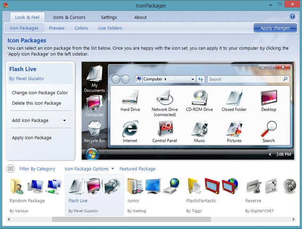Image resolution: width=302 pixels, height=229 pixels.
Task: Click the preview search magnifier icon
Action: 285,79
